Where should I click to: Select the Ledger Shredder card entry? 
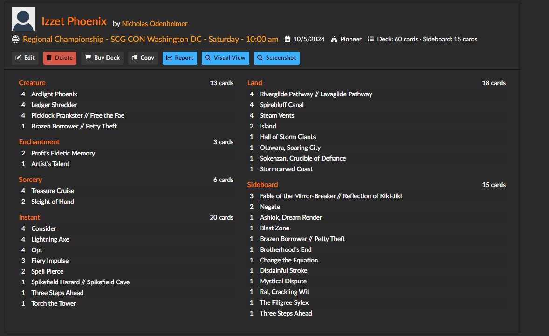(x=54, y=105)
